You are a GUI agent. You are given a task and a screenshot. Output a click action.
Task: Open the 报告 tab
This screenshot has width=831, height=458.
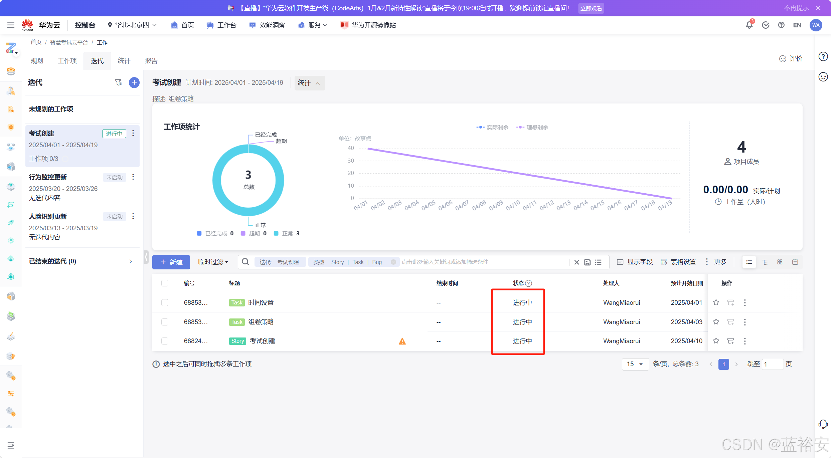151,61
